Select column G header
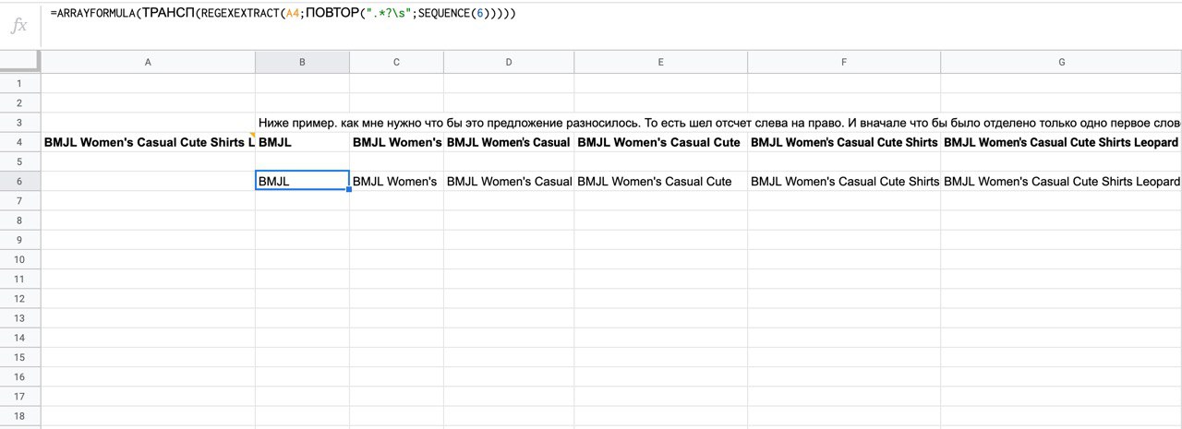1182x429 pixels. click(x=1061, y=62)
